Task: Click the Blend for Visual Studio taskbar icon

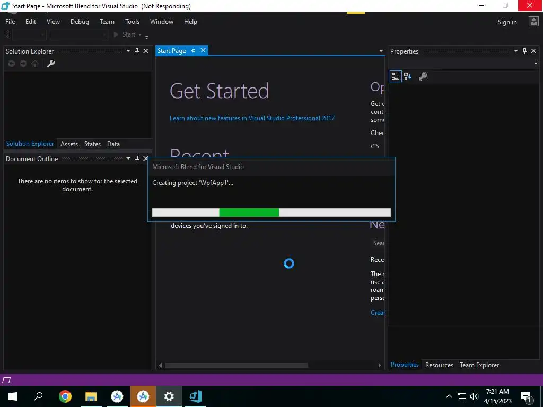Action: pyautogui.click(x=195, y=396)
